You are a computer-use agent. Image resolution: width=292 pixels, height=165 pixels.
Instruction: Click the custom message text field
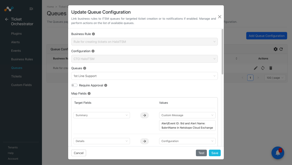pos(187,126)
